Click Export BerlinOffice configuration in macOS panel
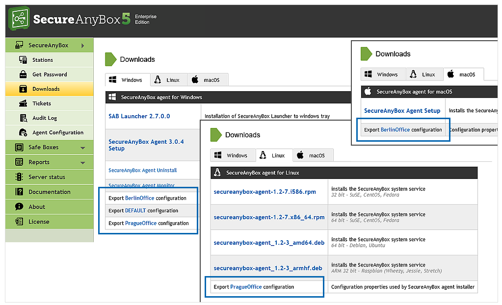The width and height of the screenshot is (502, 305). 403,129
